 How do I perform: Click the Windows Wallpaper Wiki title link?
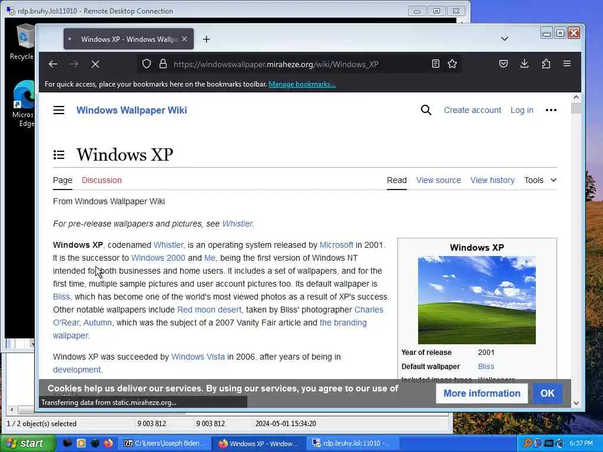[x=131, y=110]
